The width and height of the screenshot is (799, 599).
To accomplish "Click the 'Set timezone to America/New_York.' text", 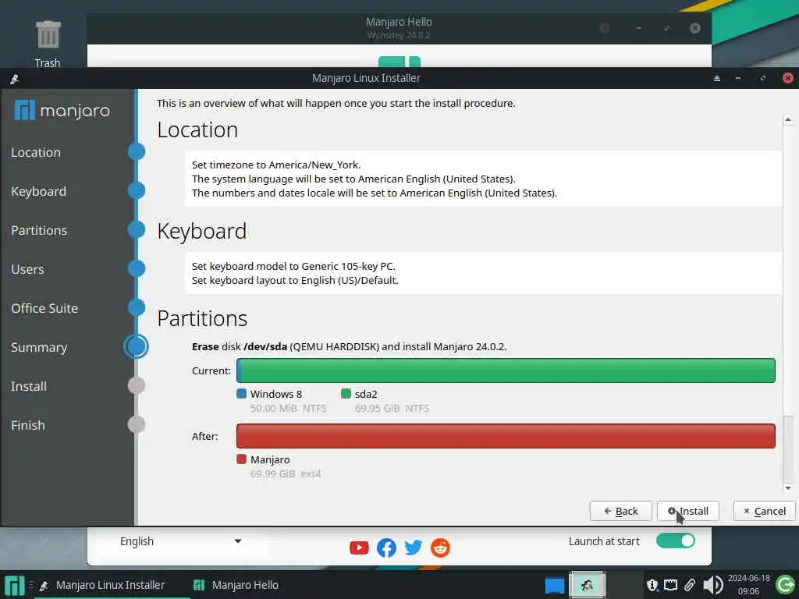I will [276, 165].
